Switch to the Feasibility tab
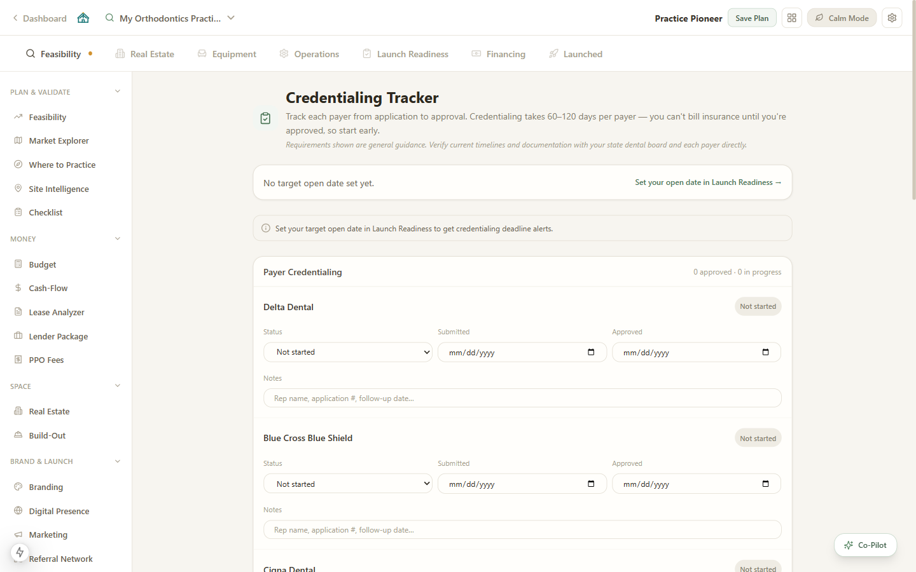Image resolution: width=916 pixels, height=572 pixels. click(59, 54)
